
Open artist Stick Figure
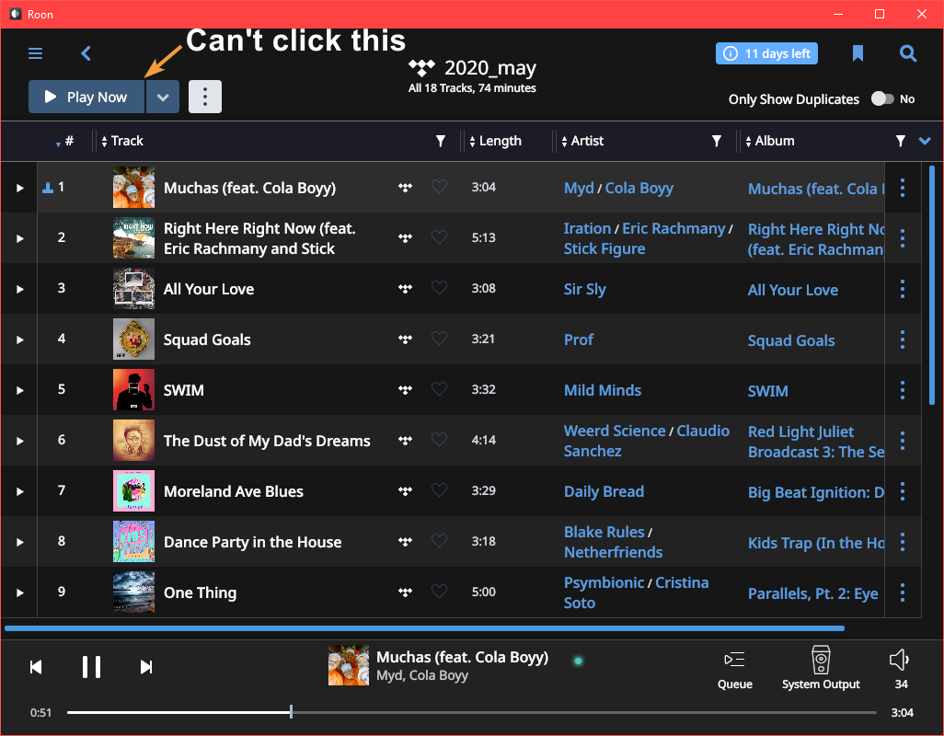(x=604, y=249)
